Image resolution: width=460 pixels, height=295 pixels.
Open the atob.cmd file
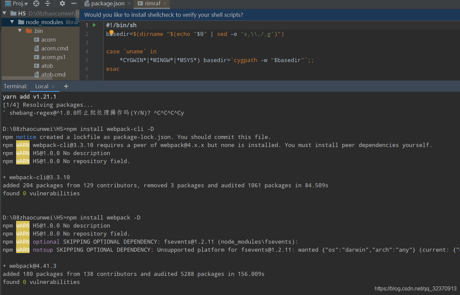pyautogui.click(x=53, y=75)
